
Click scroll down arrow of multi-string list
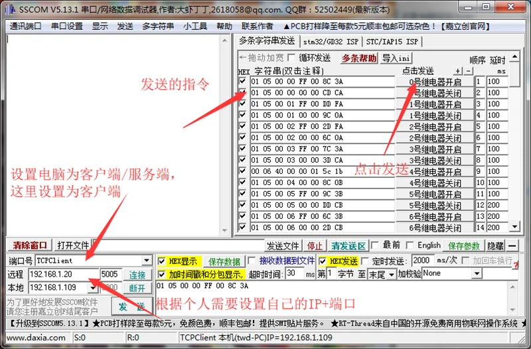tap(515, 226)
